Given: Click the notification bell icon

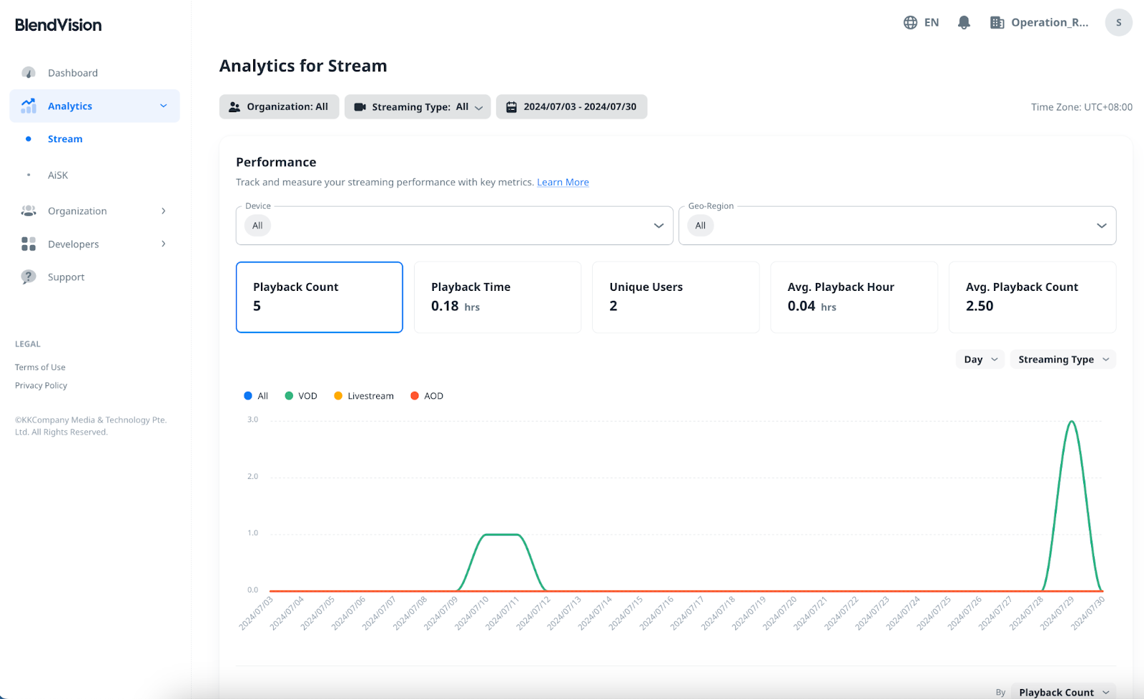Looking at the screenshot, I should (964, 23).
